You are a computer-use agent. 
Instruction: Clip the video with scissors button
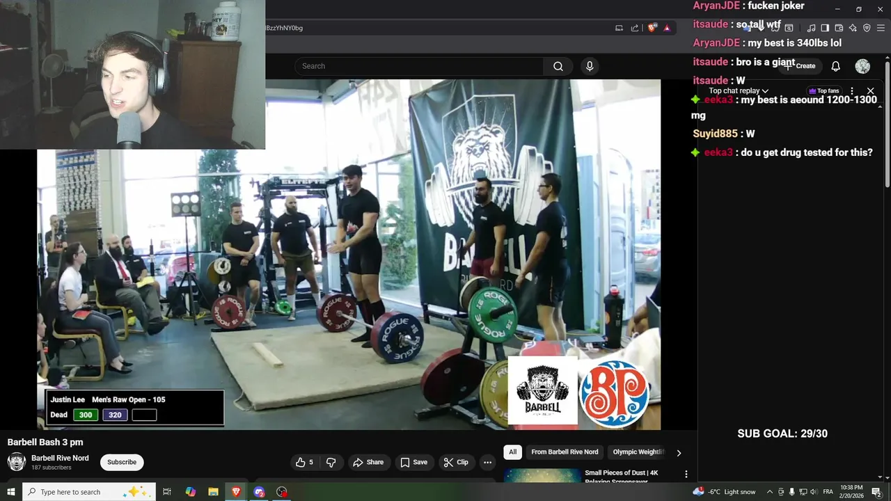tap(456, 462)
